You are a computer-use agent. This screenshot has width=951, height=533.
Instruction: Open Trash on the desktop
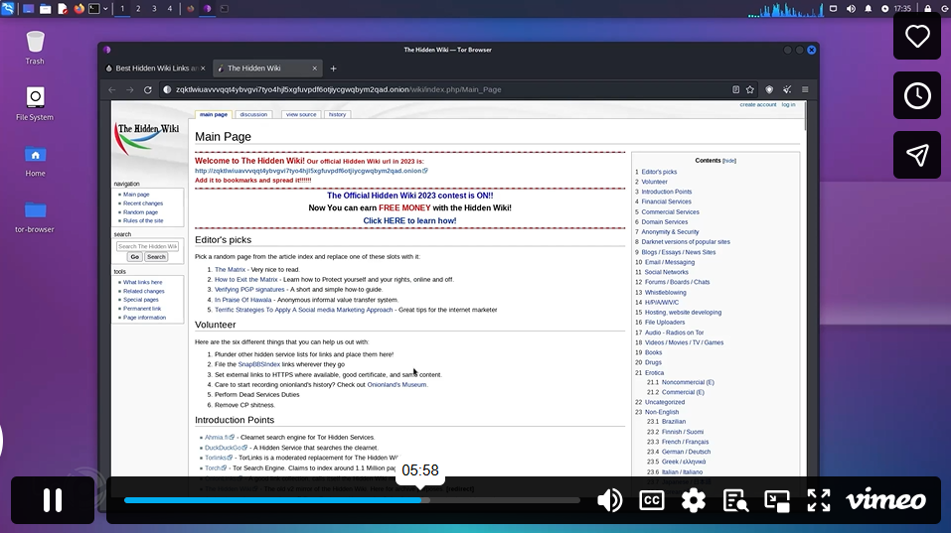coord(35,45)
